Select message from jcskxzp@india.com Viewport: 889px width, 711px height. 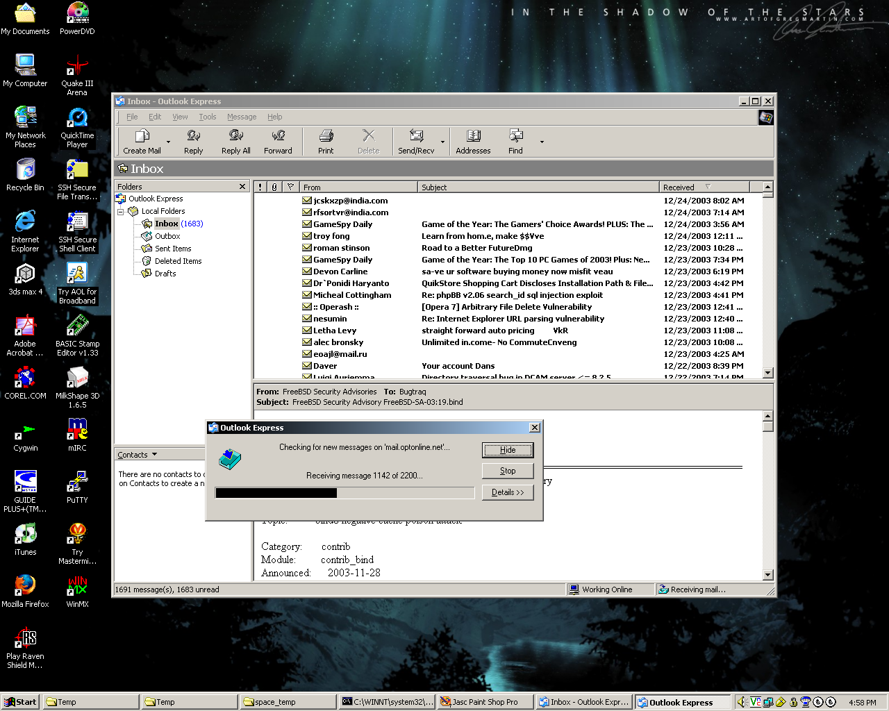click(x=508, y=201)
